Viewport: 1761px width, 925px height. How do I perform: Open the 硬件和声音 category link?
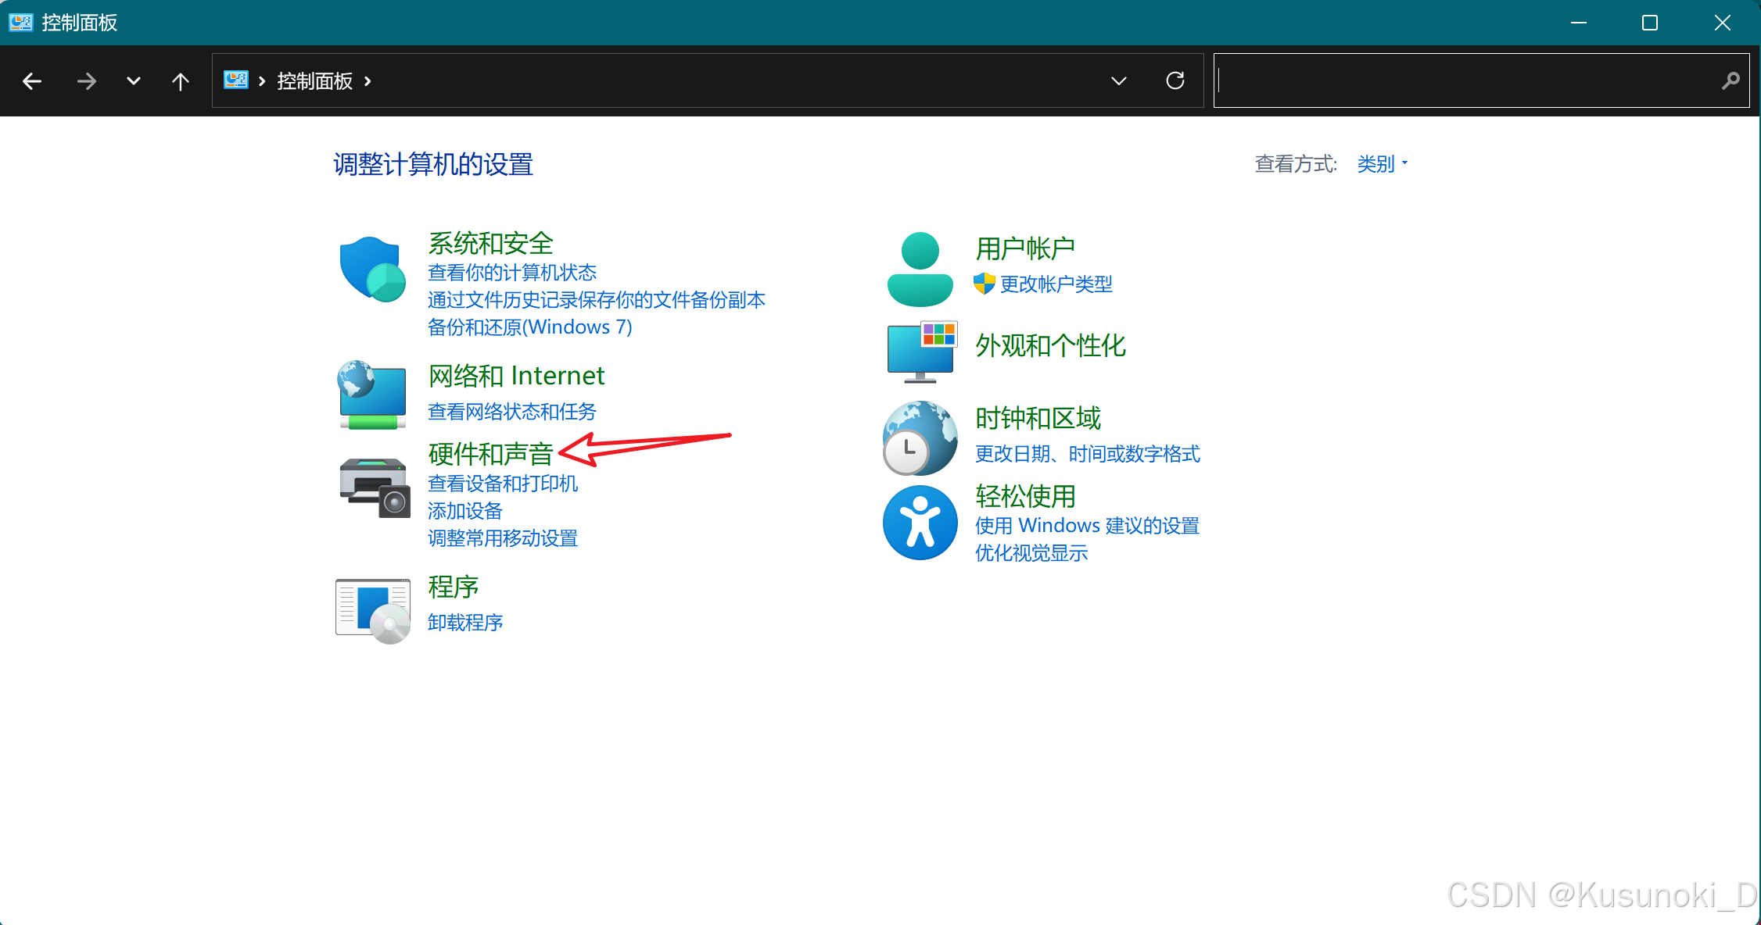click(490, 453)
